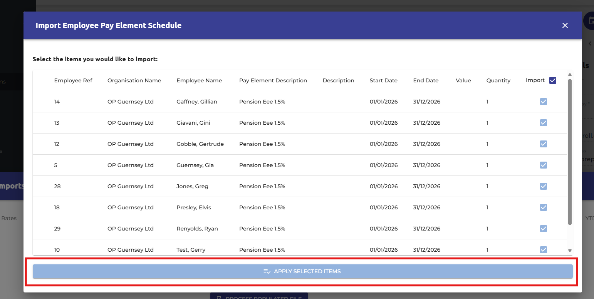Click start date 01/01/2026 in Giavani row
Image resolution: width=594 pixels, height=299 pixels.
click(x=384, y=123)
